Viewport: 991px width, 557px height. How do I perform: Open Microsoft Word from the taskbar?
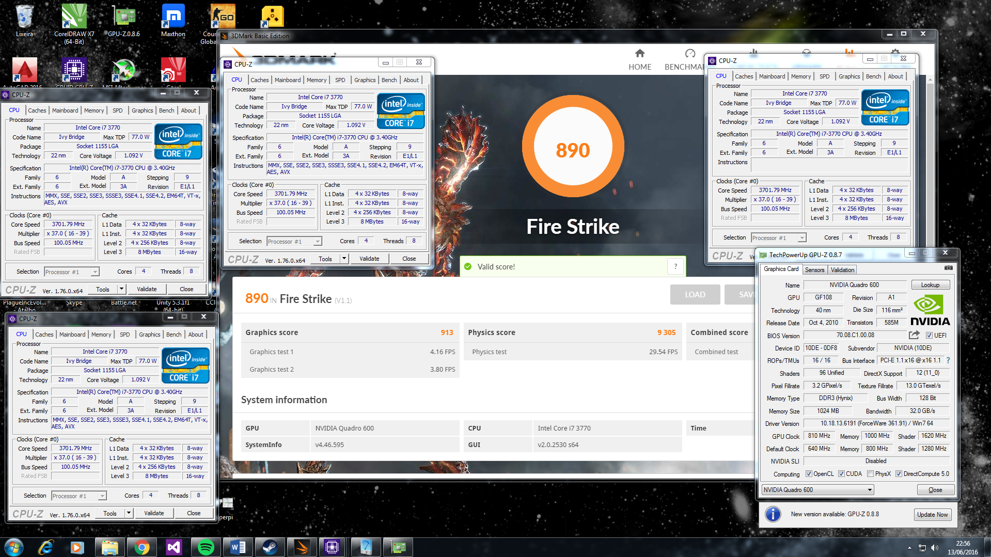238,547
